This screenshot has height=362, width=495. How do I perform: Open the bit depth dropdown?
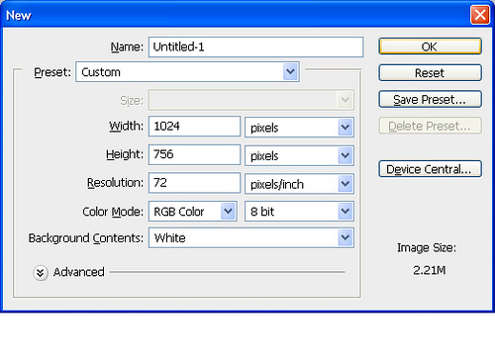(299, 211)
